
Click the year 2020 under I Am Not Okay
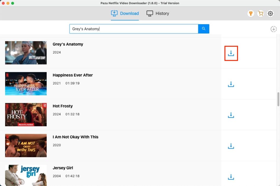(57, 145)
